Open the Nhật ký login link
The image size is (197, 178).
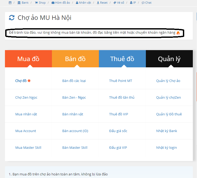[x=166, y=147]
